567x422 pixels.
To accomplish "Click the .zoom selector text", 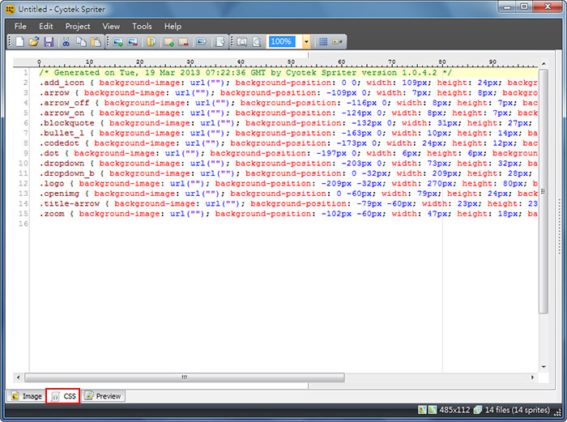I will click(52, 215).
